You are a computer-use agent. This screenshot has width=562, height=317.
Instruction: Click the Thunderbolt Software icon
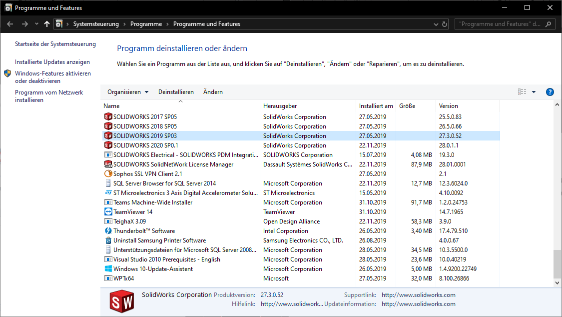(x=108, y=230)
